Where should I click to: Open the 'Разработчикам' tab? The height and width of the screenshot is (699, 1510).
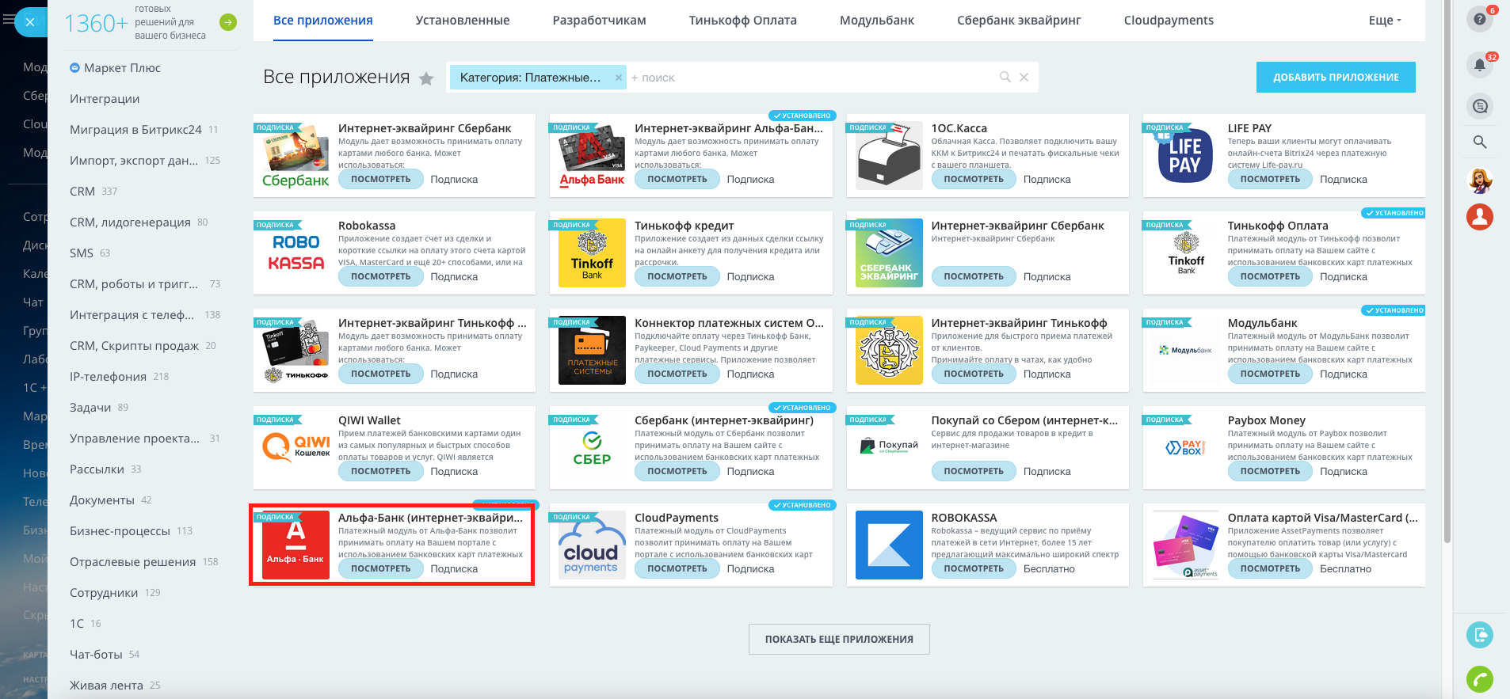coord(599,21)
